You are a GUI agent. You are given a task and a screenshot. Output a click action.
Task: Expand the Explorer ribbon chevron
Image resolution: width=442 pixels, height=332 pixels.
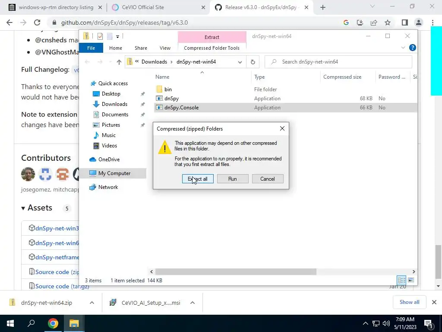tap(403, 48)
